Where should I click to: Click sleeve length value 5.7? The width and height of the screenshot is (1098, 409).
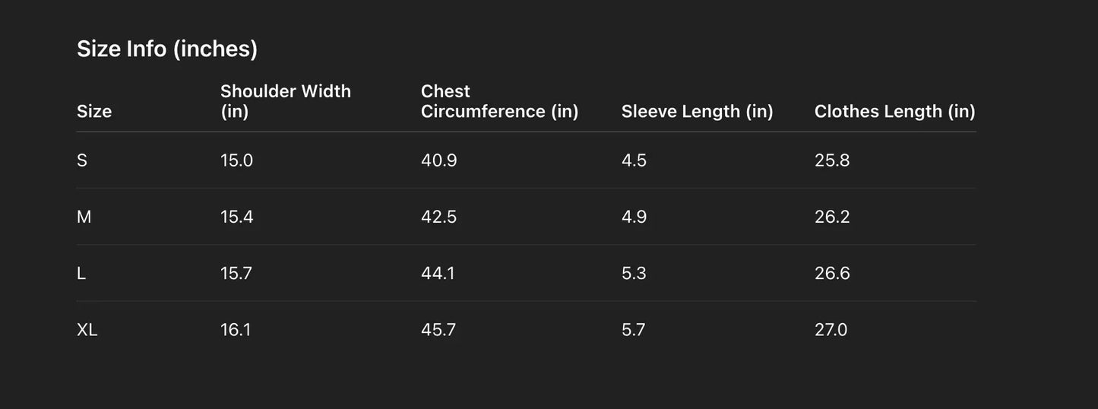coord(634,330)
